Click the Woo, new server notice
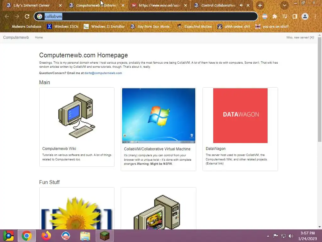Screen dimensions: 322x242 pos(300,37)
